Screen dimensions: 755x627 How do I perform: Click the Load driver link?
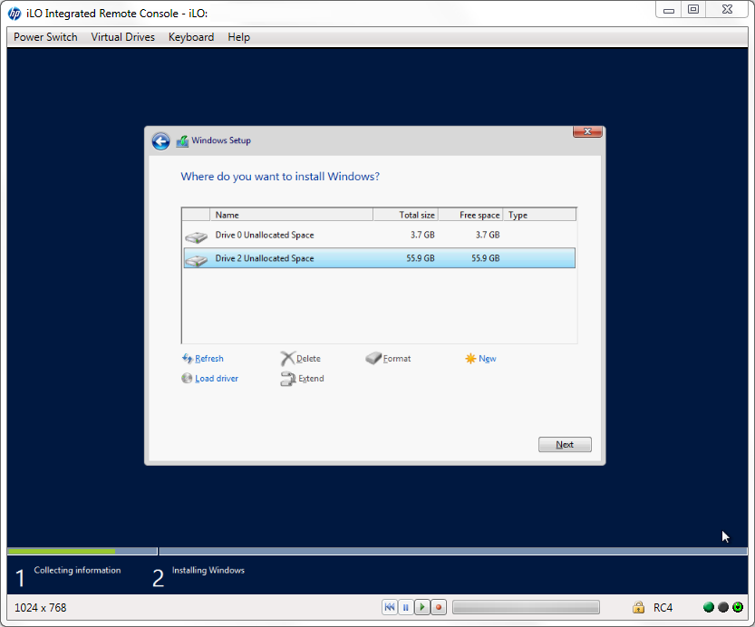click(x=217, y=378)
